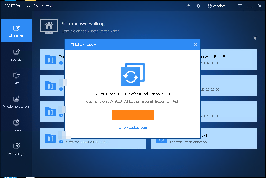Go to the Backup section

point(16,55)
